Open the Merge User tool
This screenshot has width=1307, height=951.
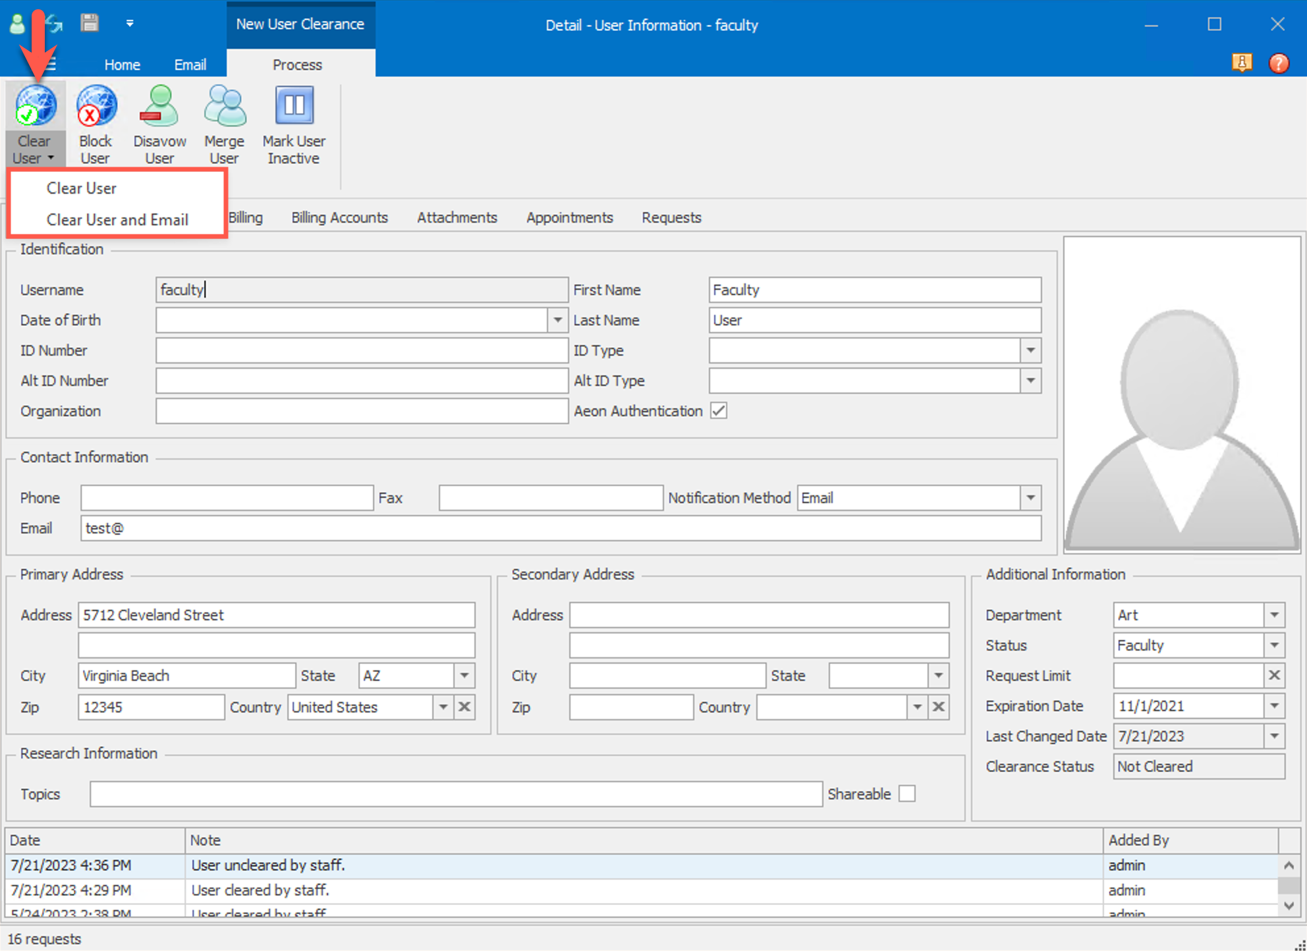(x=224, y=122)
